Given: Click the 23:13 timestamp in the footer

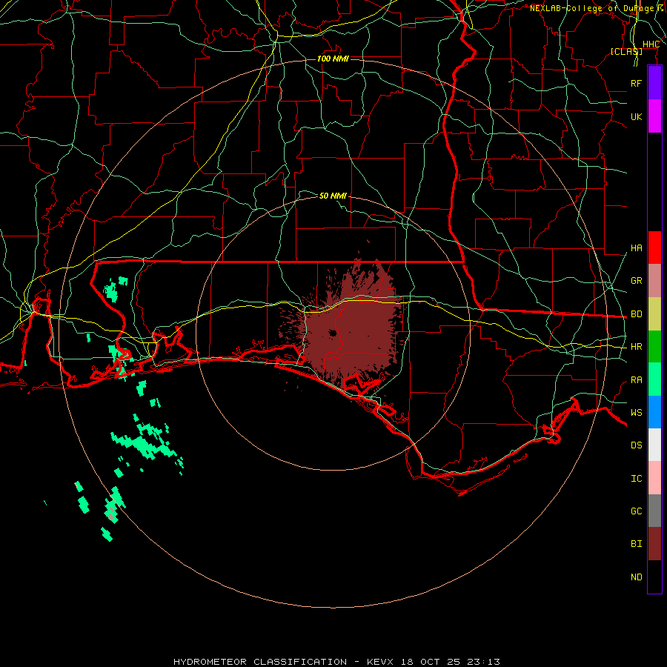Looking at the screenshot, I should click(482, 662).
